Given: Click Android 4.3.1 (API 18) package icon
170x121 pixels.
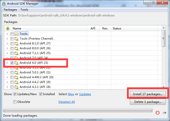Looking at the screenshot, I should click(17, 87).
